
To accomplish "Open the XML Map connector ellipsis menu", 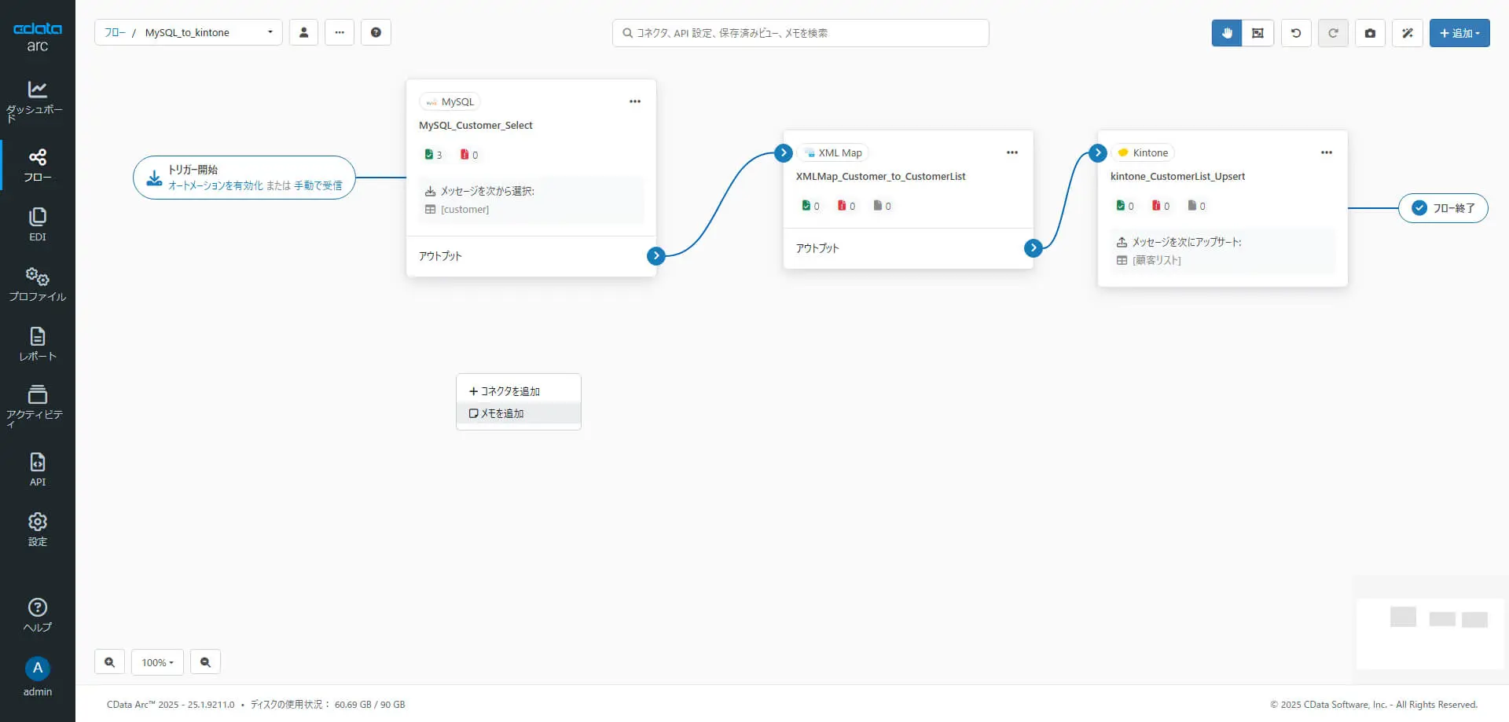I will [1012, 152].
